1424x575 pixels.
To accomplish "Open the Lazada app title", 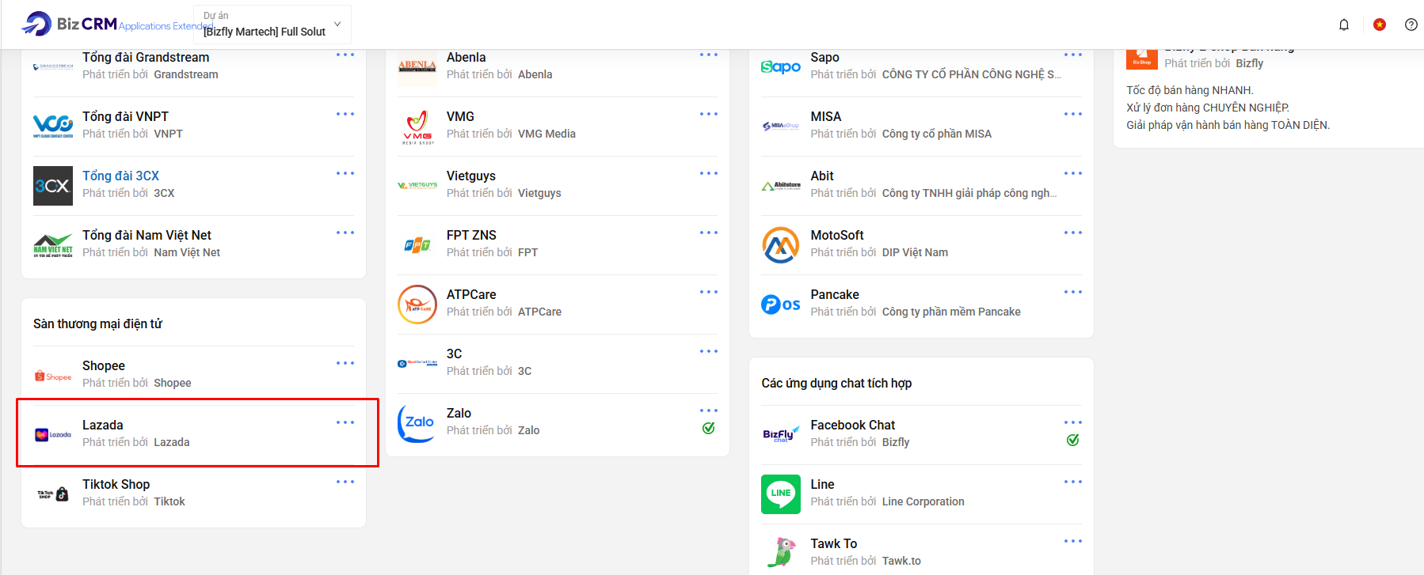I will coord(103,425).
